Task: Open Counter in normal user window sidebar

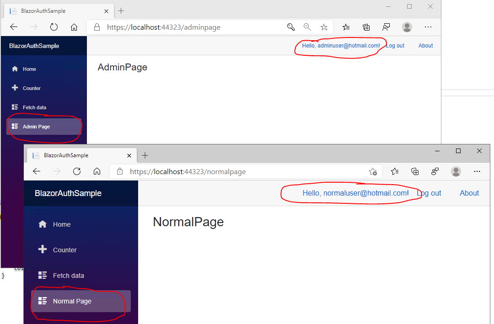Action: pyautogui.click(x=81, y=250)
